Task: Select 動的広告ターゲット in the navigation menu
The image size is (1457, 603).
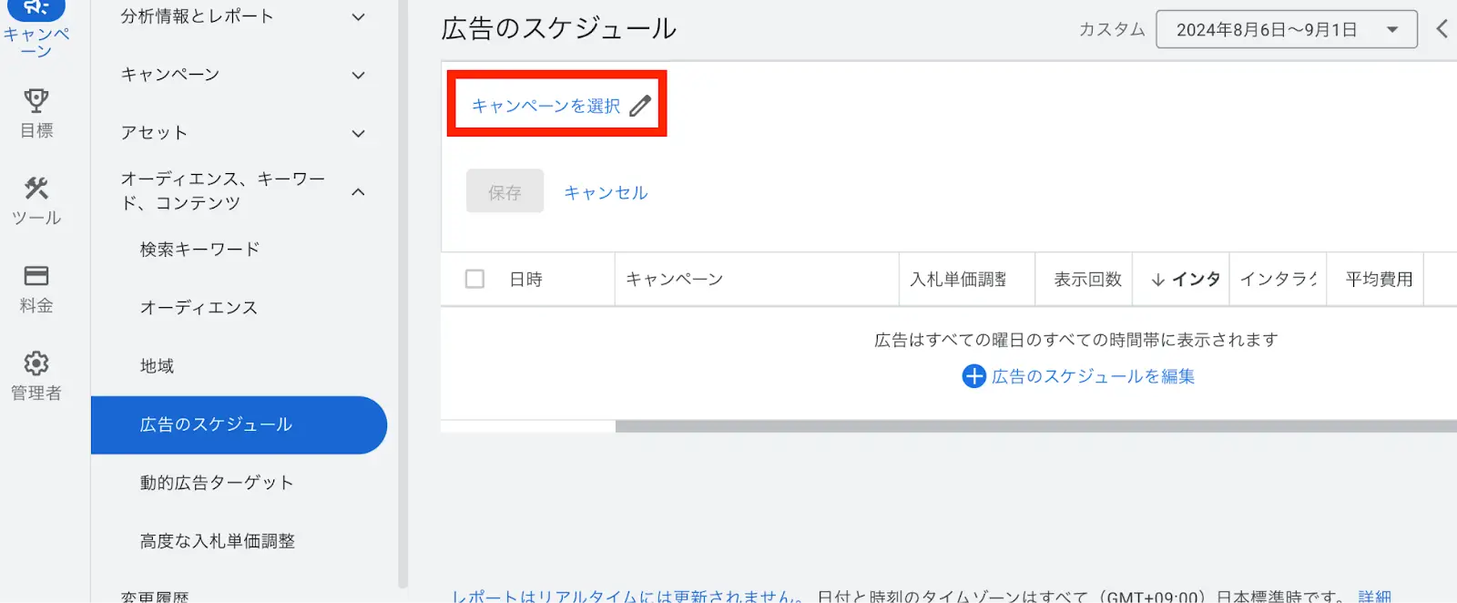Action: click(x=216, y=483)
